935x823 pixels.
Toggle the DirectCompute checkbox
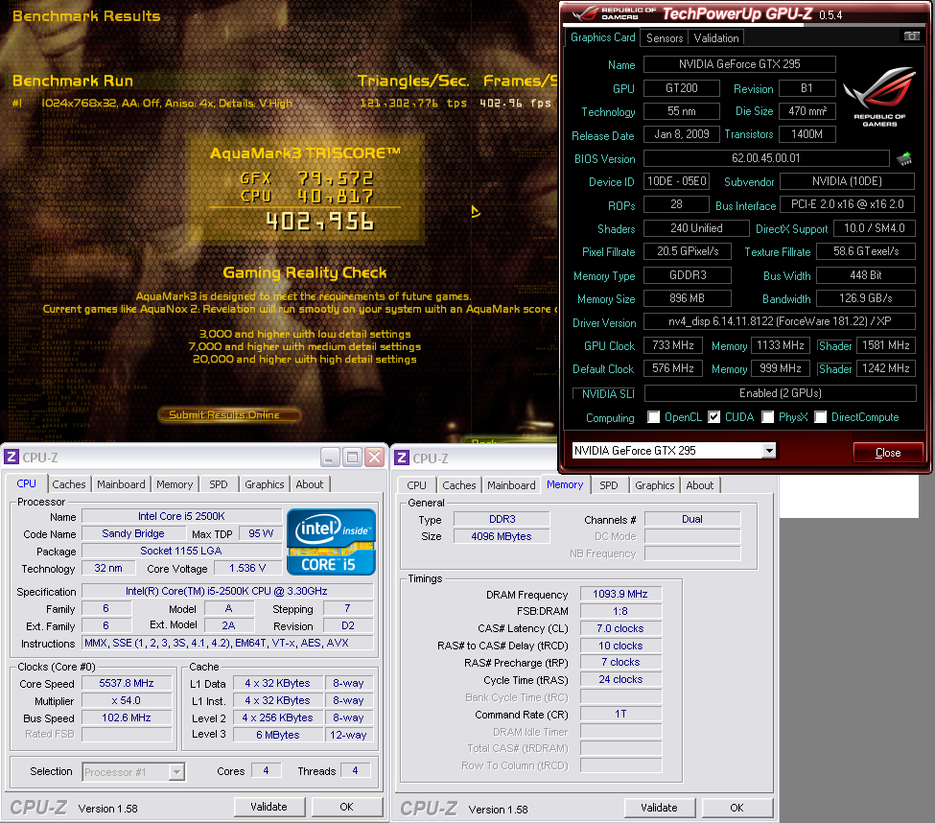pos(821,417)
